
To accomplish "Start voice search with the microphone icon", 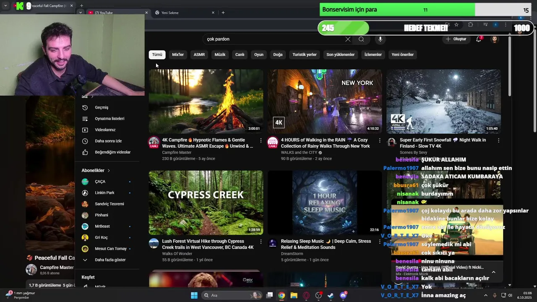I will point(380,39).
